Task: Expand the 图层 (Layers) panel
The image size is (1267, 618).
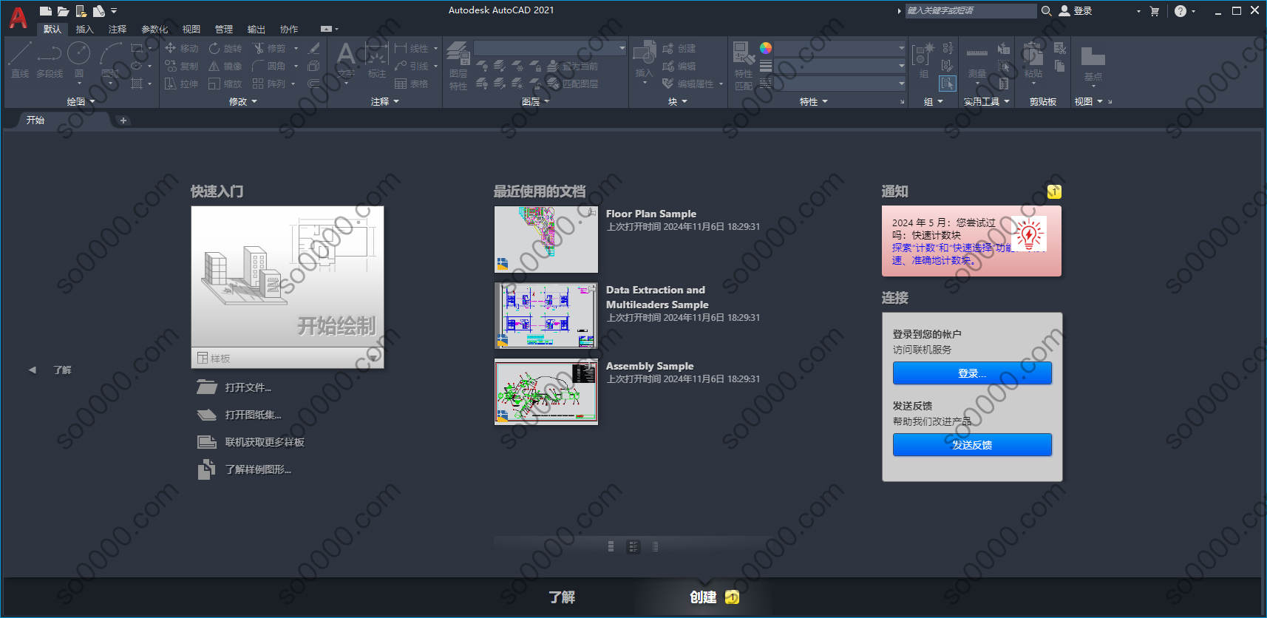Action: pos(536,101)
